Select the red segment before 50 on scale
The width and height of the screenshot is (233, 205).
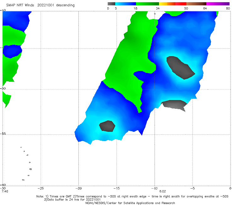click(181, 4)
